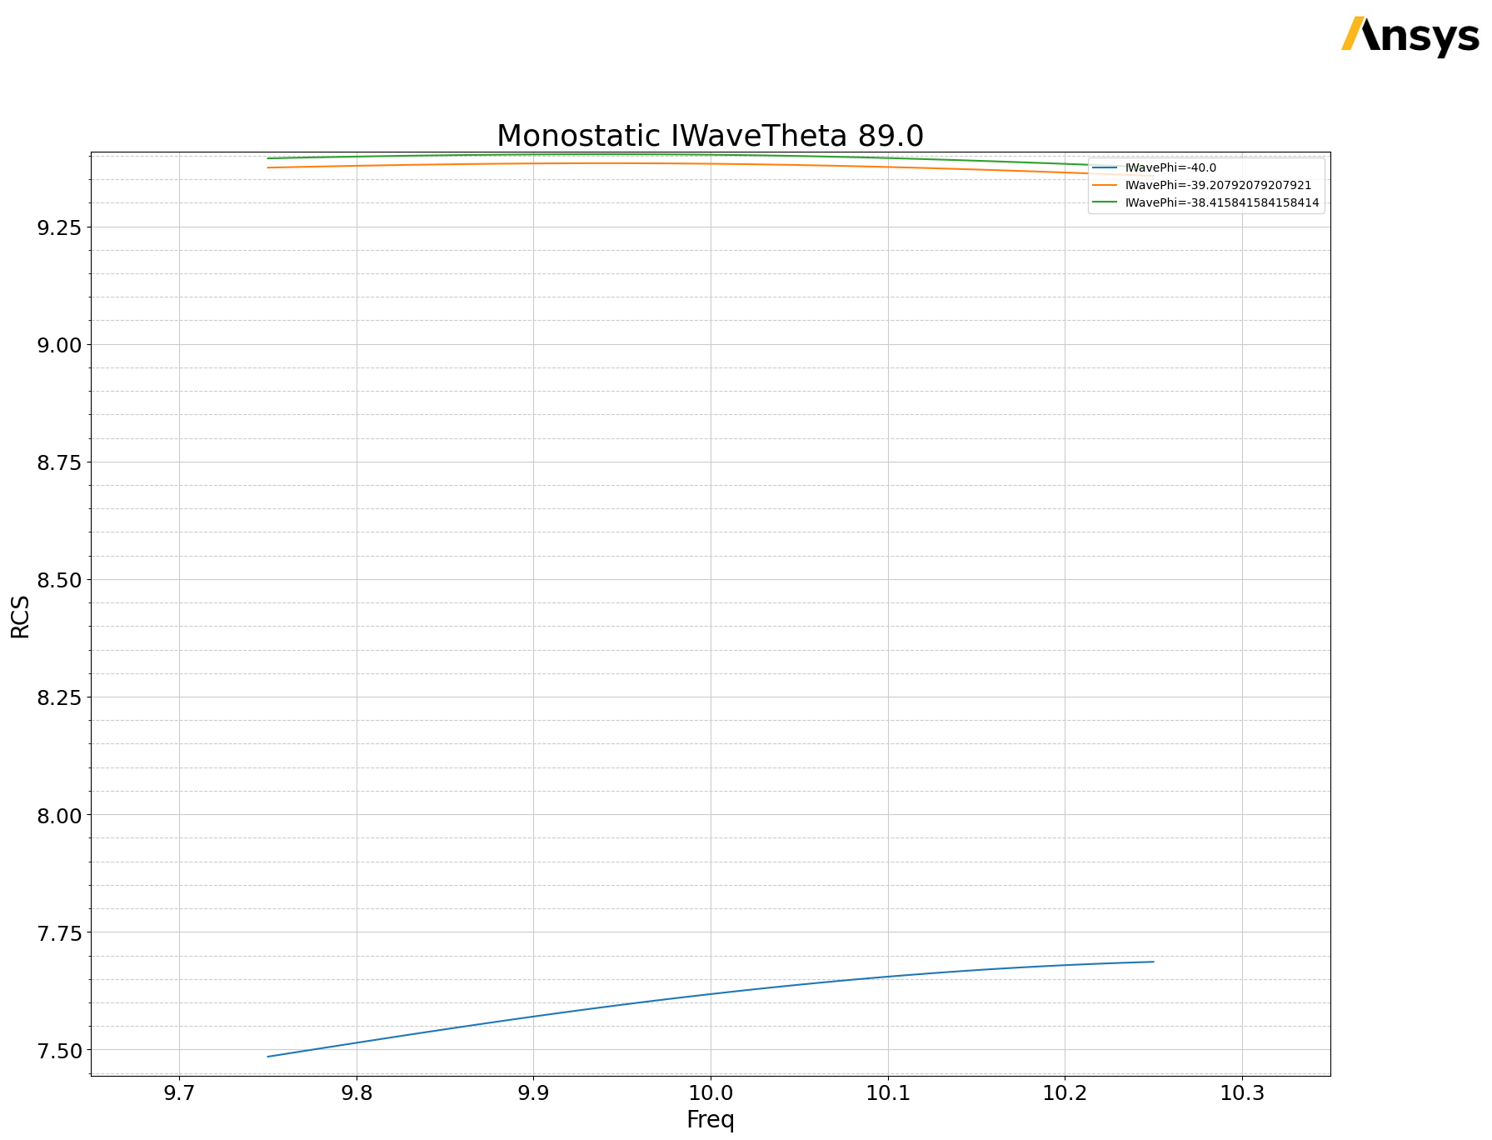Viewport: 1492px width, 1140px height.
Task: Click the orange line swatch in legend
Action: click(x=1105, y=185)
